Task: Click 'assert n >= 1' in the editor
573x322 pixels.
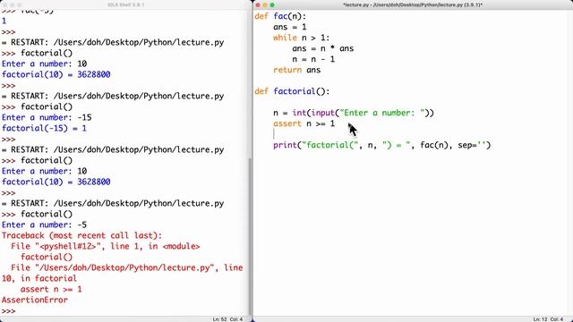Action: coord(304,123)
